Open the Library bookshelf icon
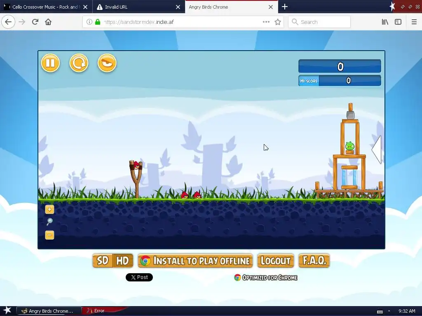This screenshot has width=422, height=316. pos(385,22)
